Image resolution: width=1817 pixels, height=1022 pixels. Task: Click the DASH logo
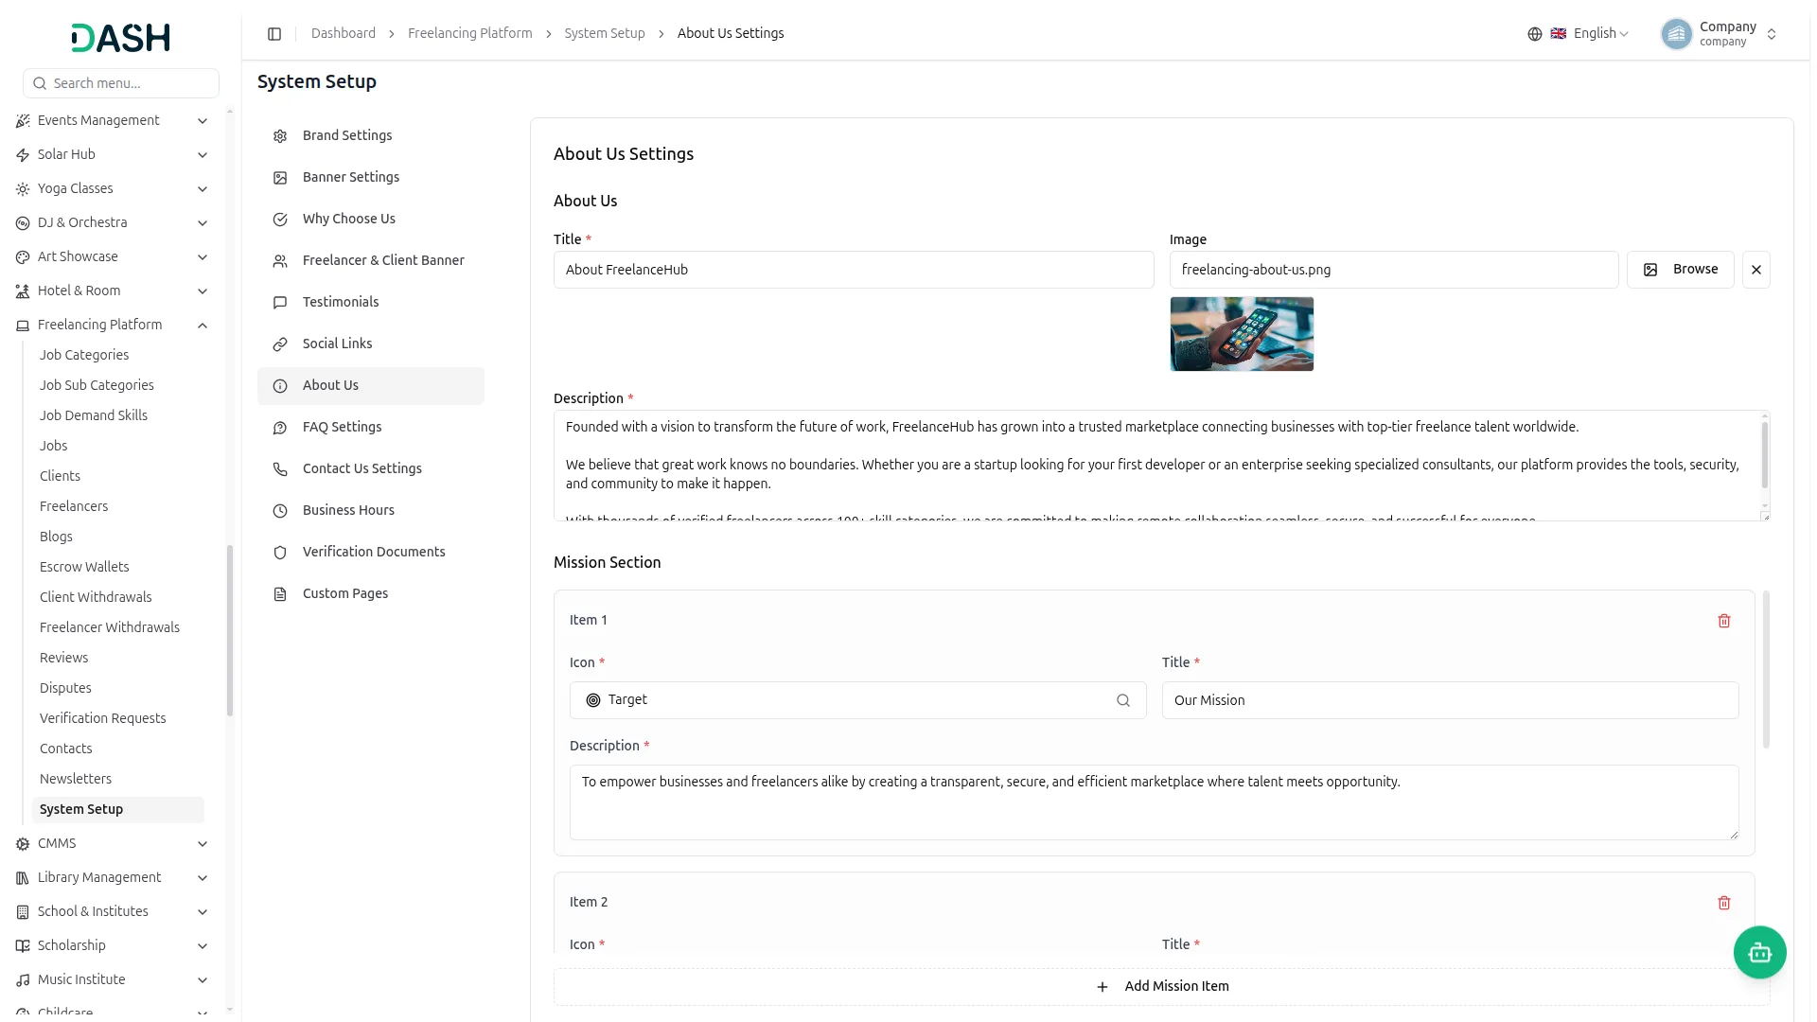pyautogui.click(x=120, y=38)
